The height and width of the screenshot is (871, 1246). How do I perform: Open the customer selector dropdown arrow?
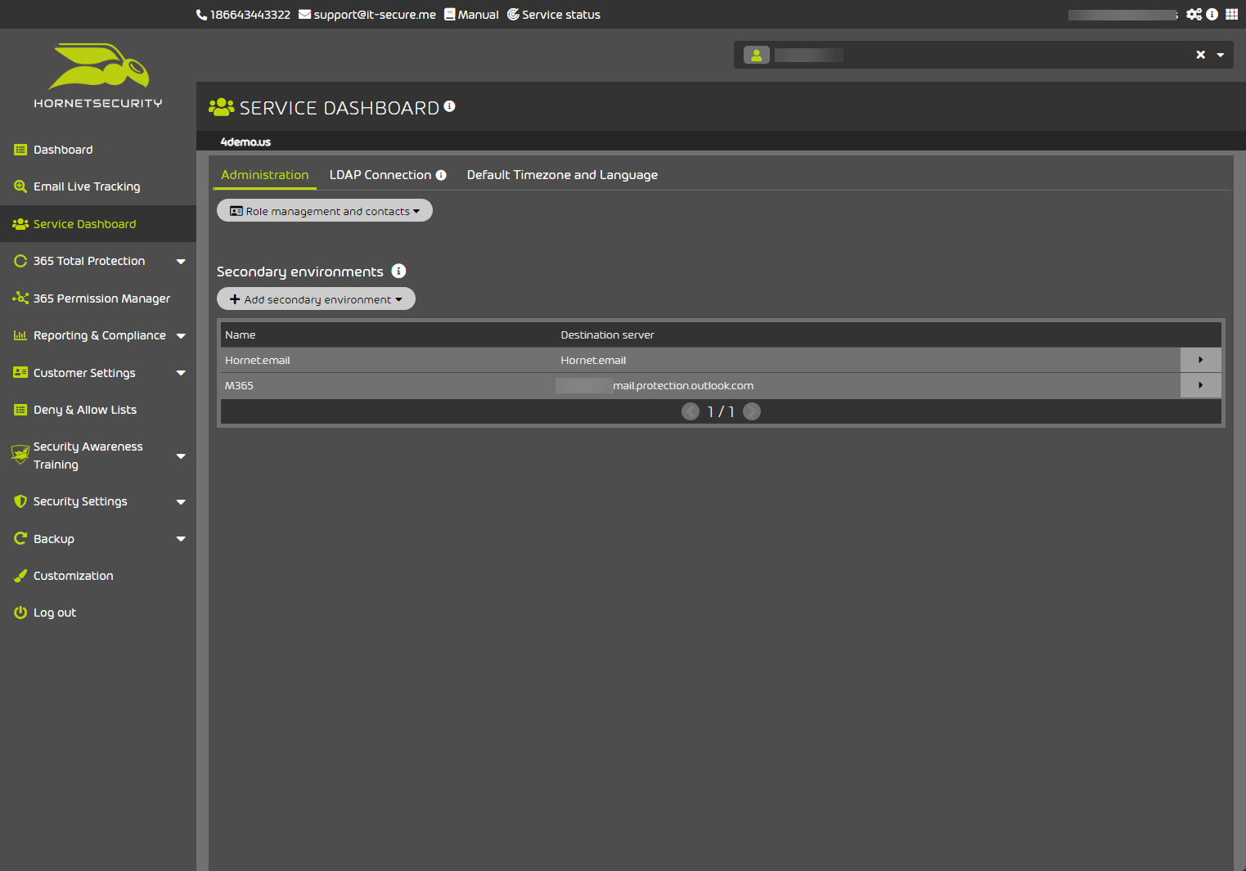1221,56
